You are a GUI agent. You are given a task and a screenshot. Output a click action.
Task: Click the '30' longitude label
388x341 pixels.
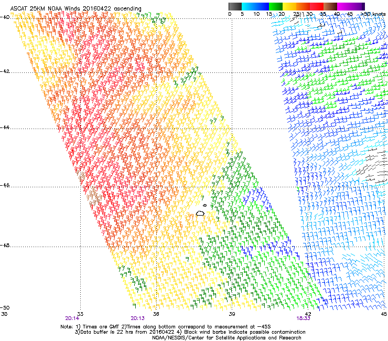click(4, 314)
